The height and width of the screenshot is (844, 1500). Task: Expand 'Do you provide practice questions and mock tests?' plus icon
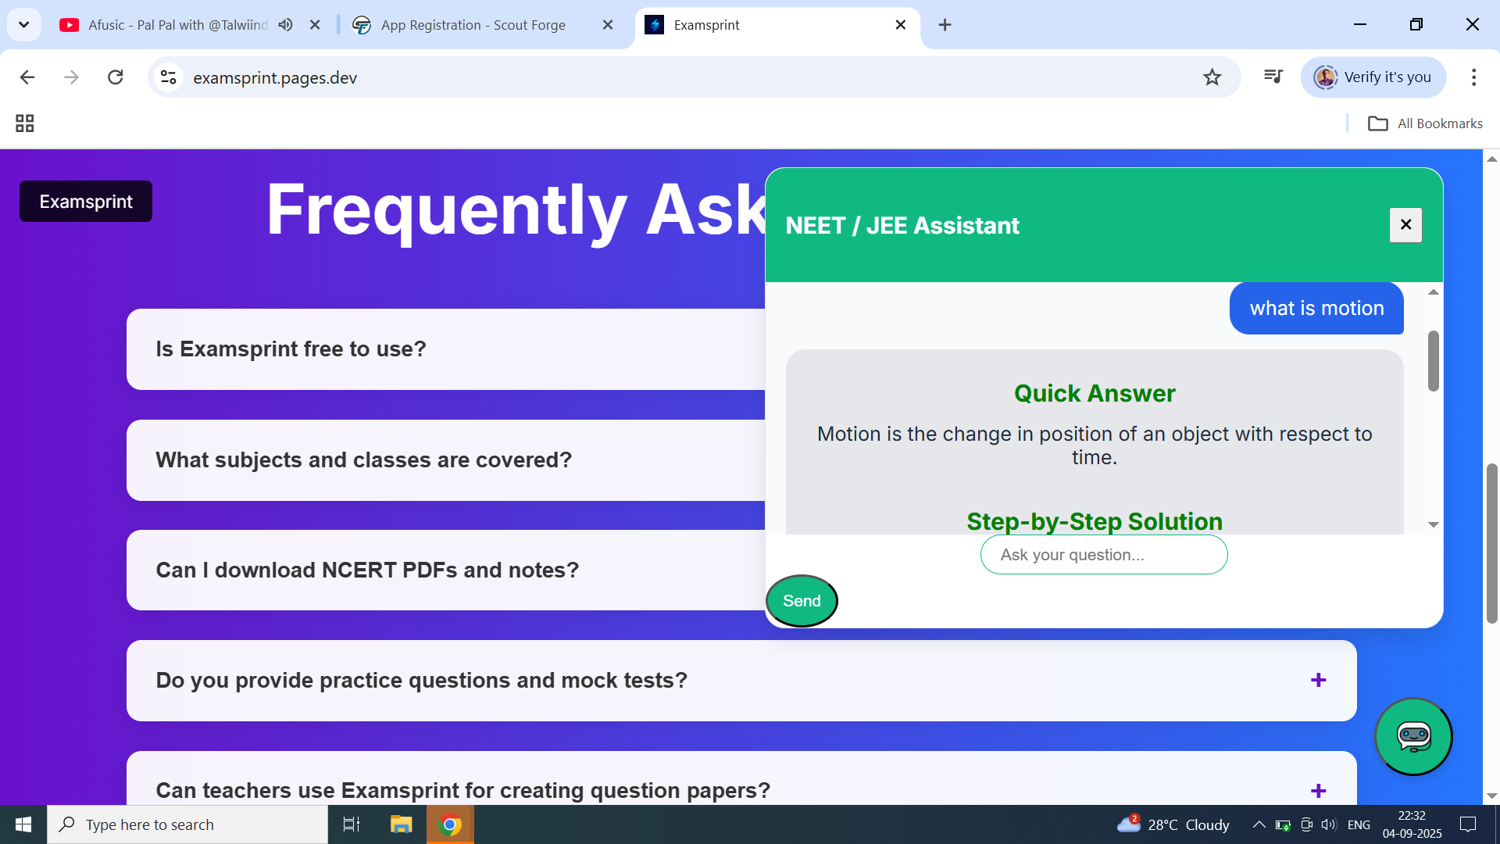(x=1319, y=681)
